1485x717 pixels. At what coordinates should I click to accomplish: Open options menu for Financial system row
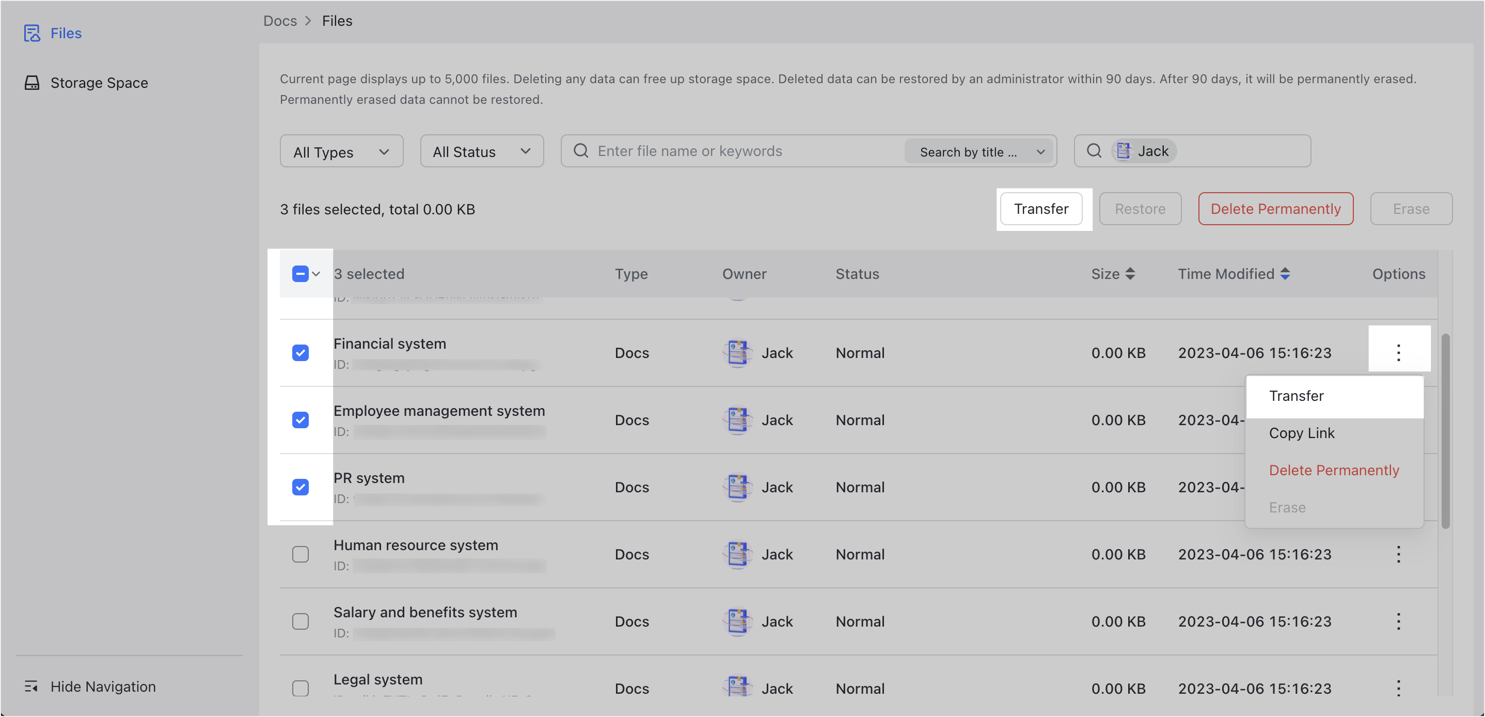(x=1399, y=352)
